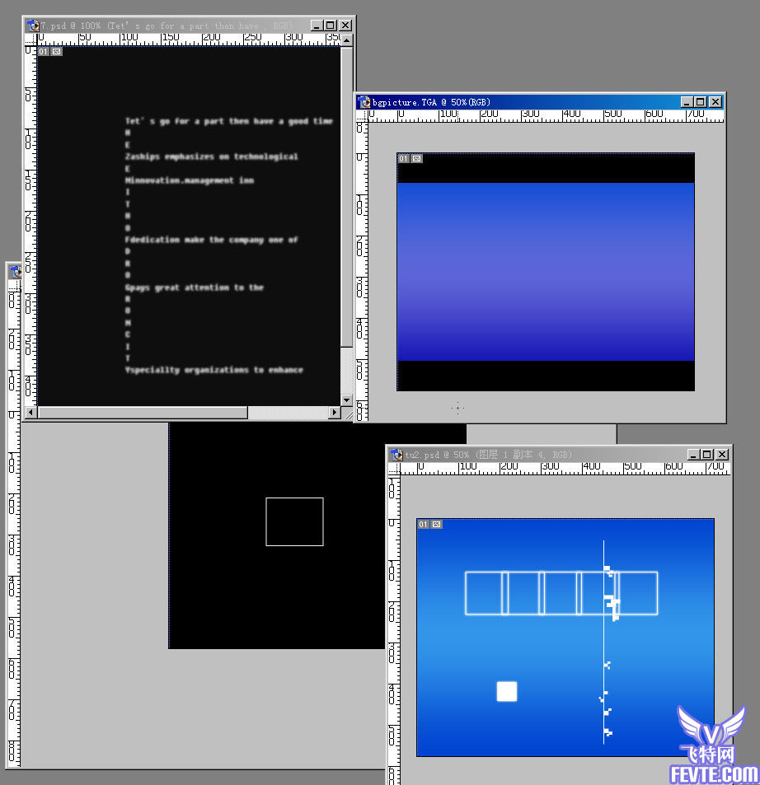Click the slice image-type icon in 7.psd

pos(57,52)
